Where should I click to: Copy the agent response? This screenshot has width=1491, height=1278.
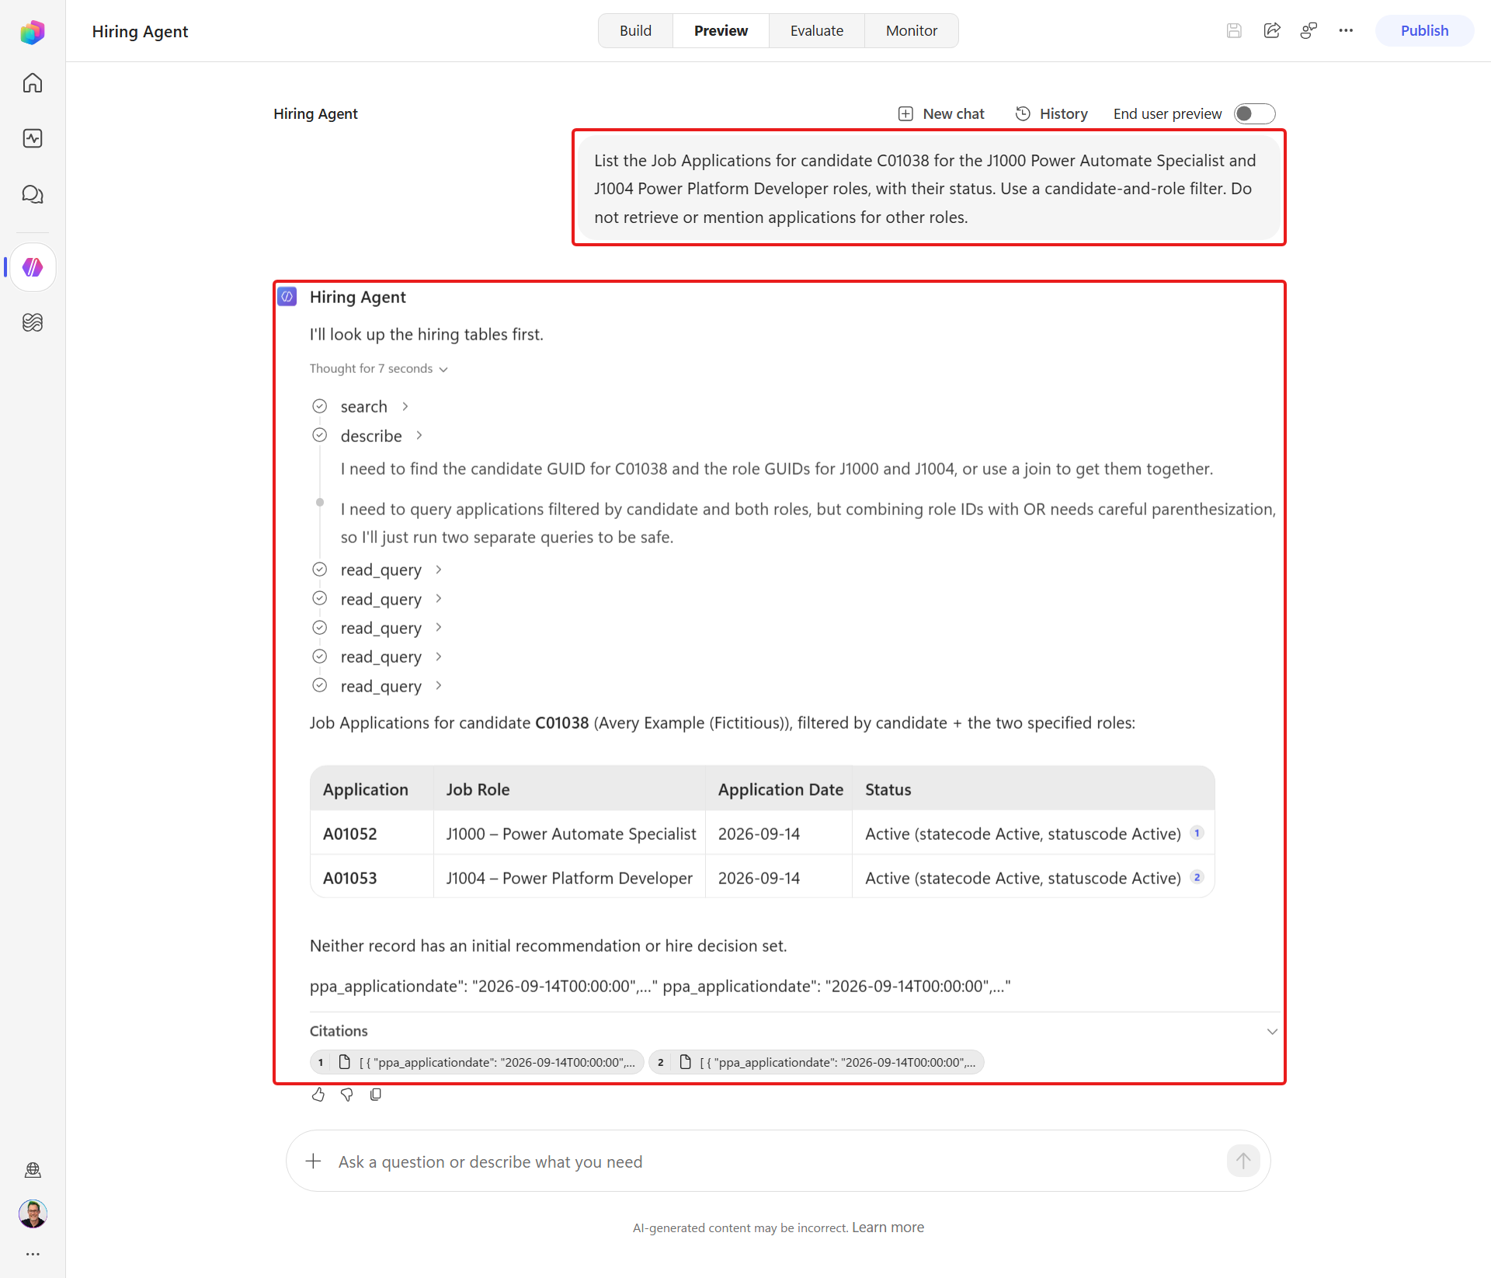[376, 1095]
